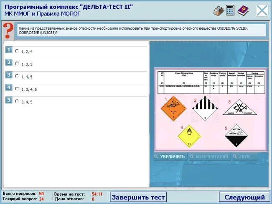Click the numbered box 2 answer icon

(x=9, y=62)
